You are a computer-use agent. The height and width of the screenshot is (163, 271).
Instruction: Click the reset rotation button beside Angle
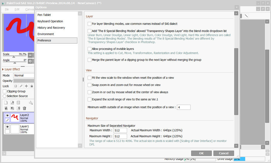tap(30, 61)
